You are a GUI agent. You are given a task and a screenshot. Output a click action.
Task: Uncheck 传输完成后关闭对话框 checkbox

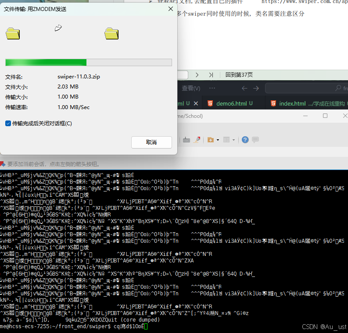8,124
